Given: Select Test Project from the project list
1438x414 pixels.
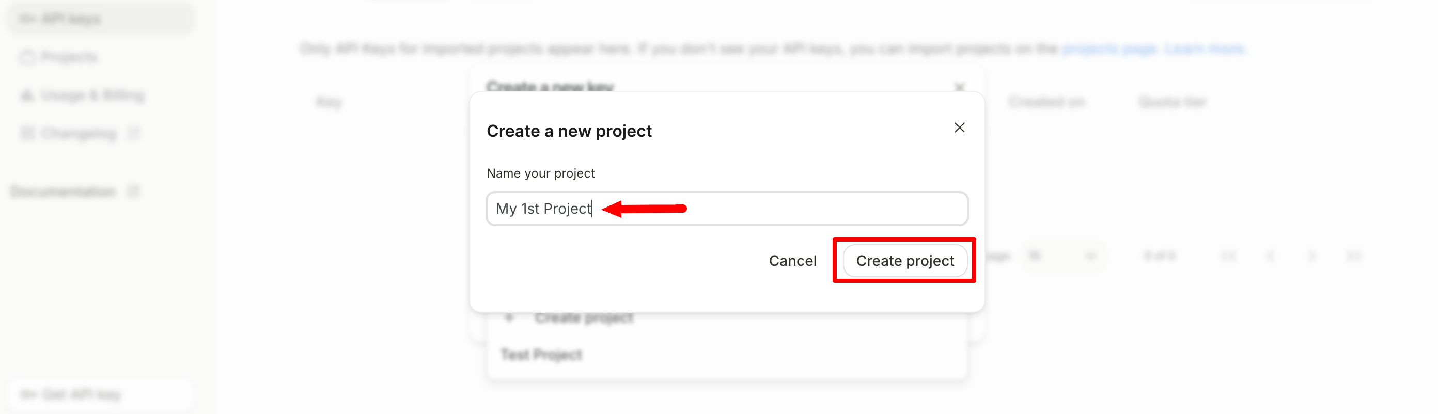Looking at the screenshot, I should [541, 354].
